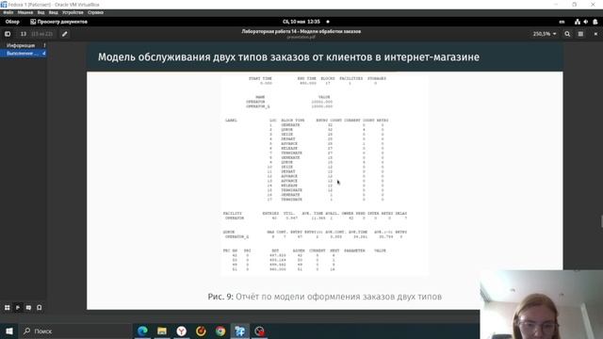Open keyboard layout 'en' indicator
This screenshot has width=603, height=339.
562,22
